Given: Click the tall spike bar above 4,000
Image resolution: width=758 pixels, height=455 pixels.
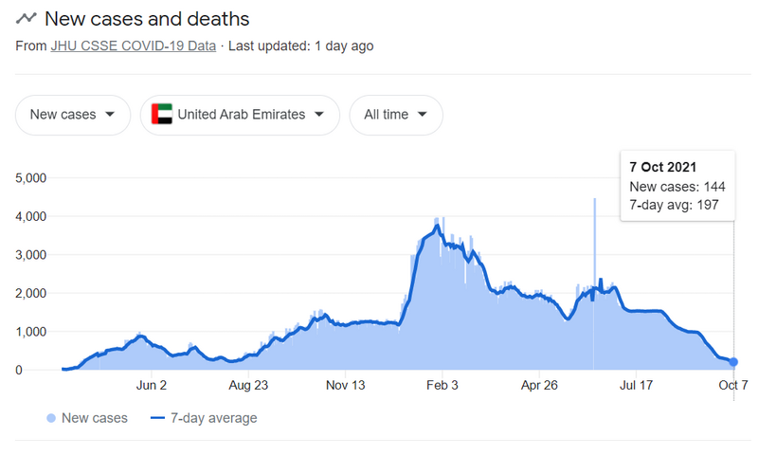Looking at the screenshot, I should [x=595, y=242].
